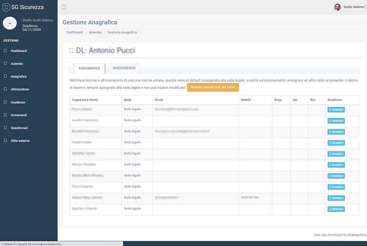The width and height of the screenshot is (367, 246).
Task: Click the Scadenza 04/11/2099 text
Action: 32,27
